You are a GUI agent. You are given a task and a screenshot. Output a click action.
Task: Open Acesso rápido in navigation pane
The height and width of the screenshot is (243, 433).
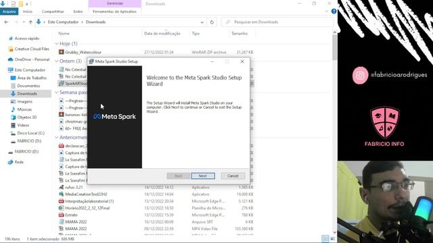coord(27,38)
